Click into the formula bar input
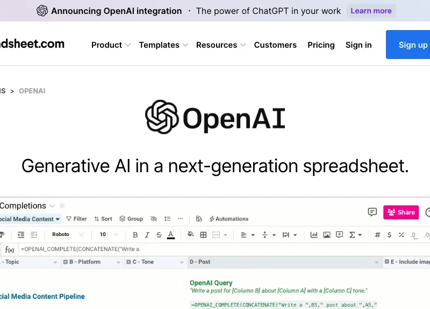430x309 pixels. point(224,249)
